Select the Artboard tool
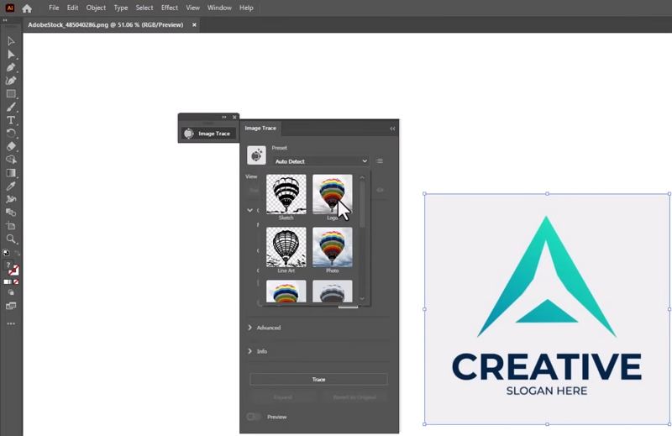Image resolution: width=672 pixels, height=436 pixels. coord(11,225)
